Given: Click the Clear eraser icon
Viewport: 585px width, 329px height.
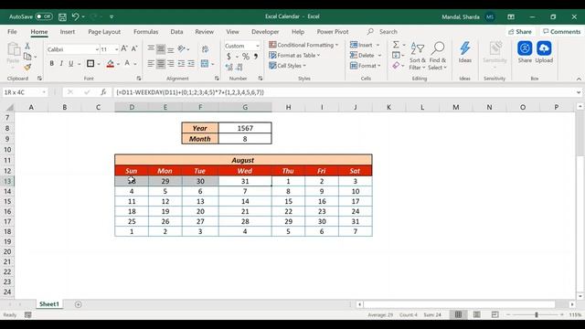Looking at the screenshot, I should tap(396, 66).
